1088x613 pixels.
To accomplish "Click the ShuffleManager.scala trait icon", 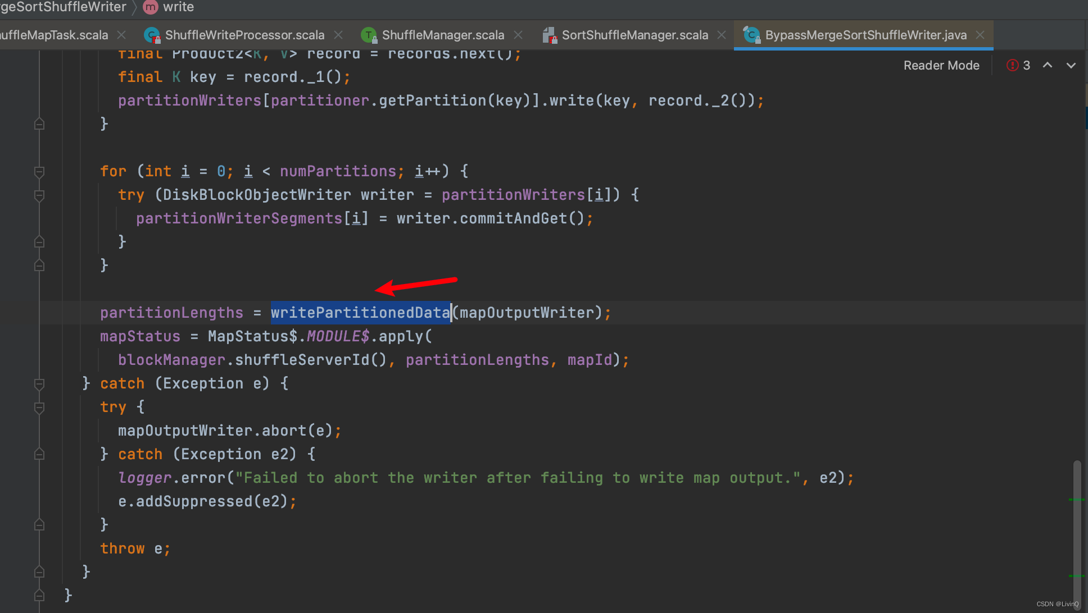I will coord(368,35).
